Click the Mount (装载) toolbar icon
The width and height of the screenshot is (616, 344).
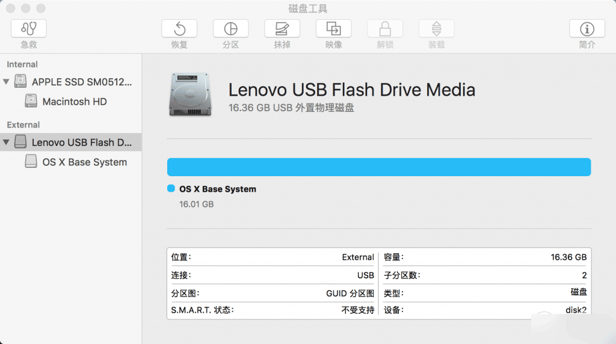(437, 28)
